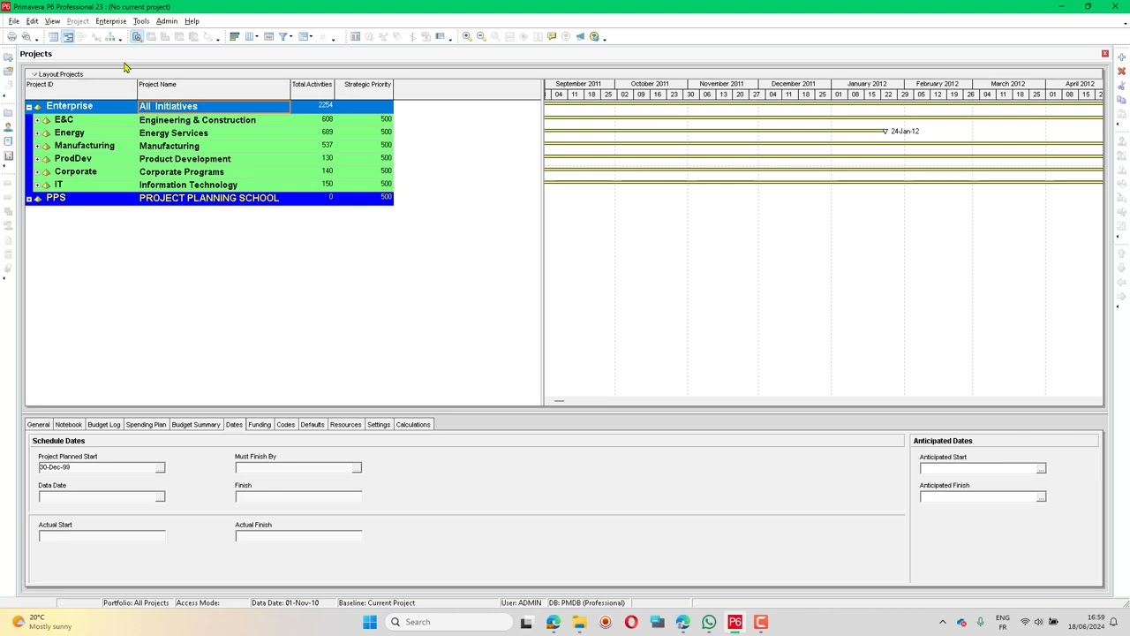
Task: Open Anticipated Start date picker
Action: [1041, 468]
